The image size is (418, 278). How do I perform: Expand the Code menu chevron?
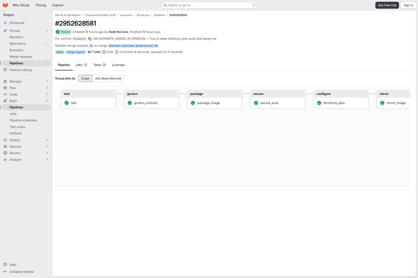47,94
